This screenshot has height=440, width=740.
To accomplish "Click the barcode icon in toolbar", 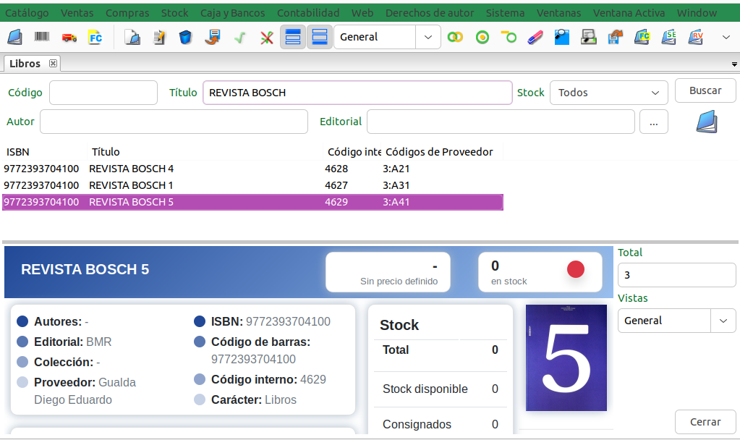I will click(41, 37).
